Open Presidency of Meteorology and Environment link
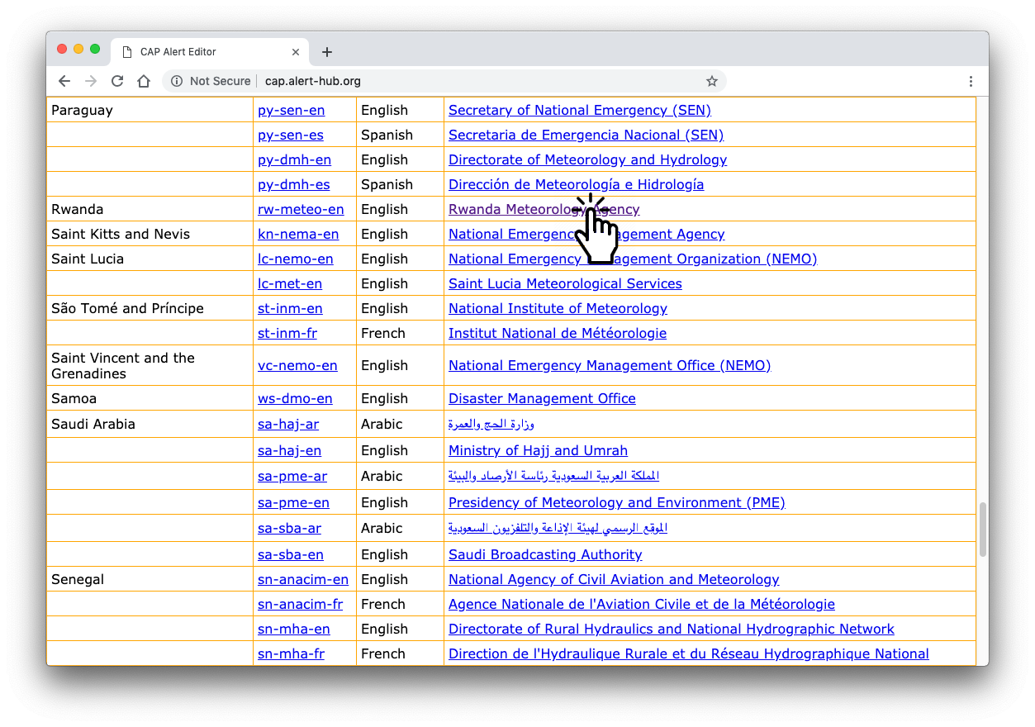1035x727 pixels. point(616,502)
